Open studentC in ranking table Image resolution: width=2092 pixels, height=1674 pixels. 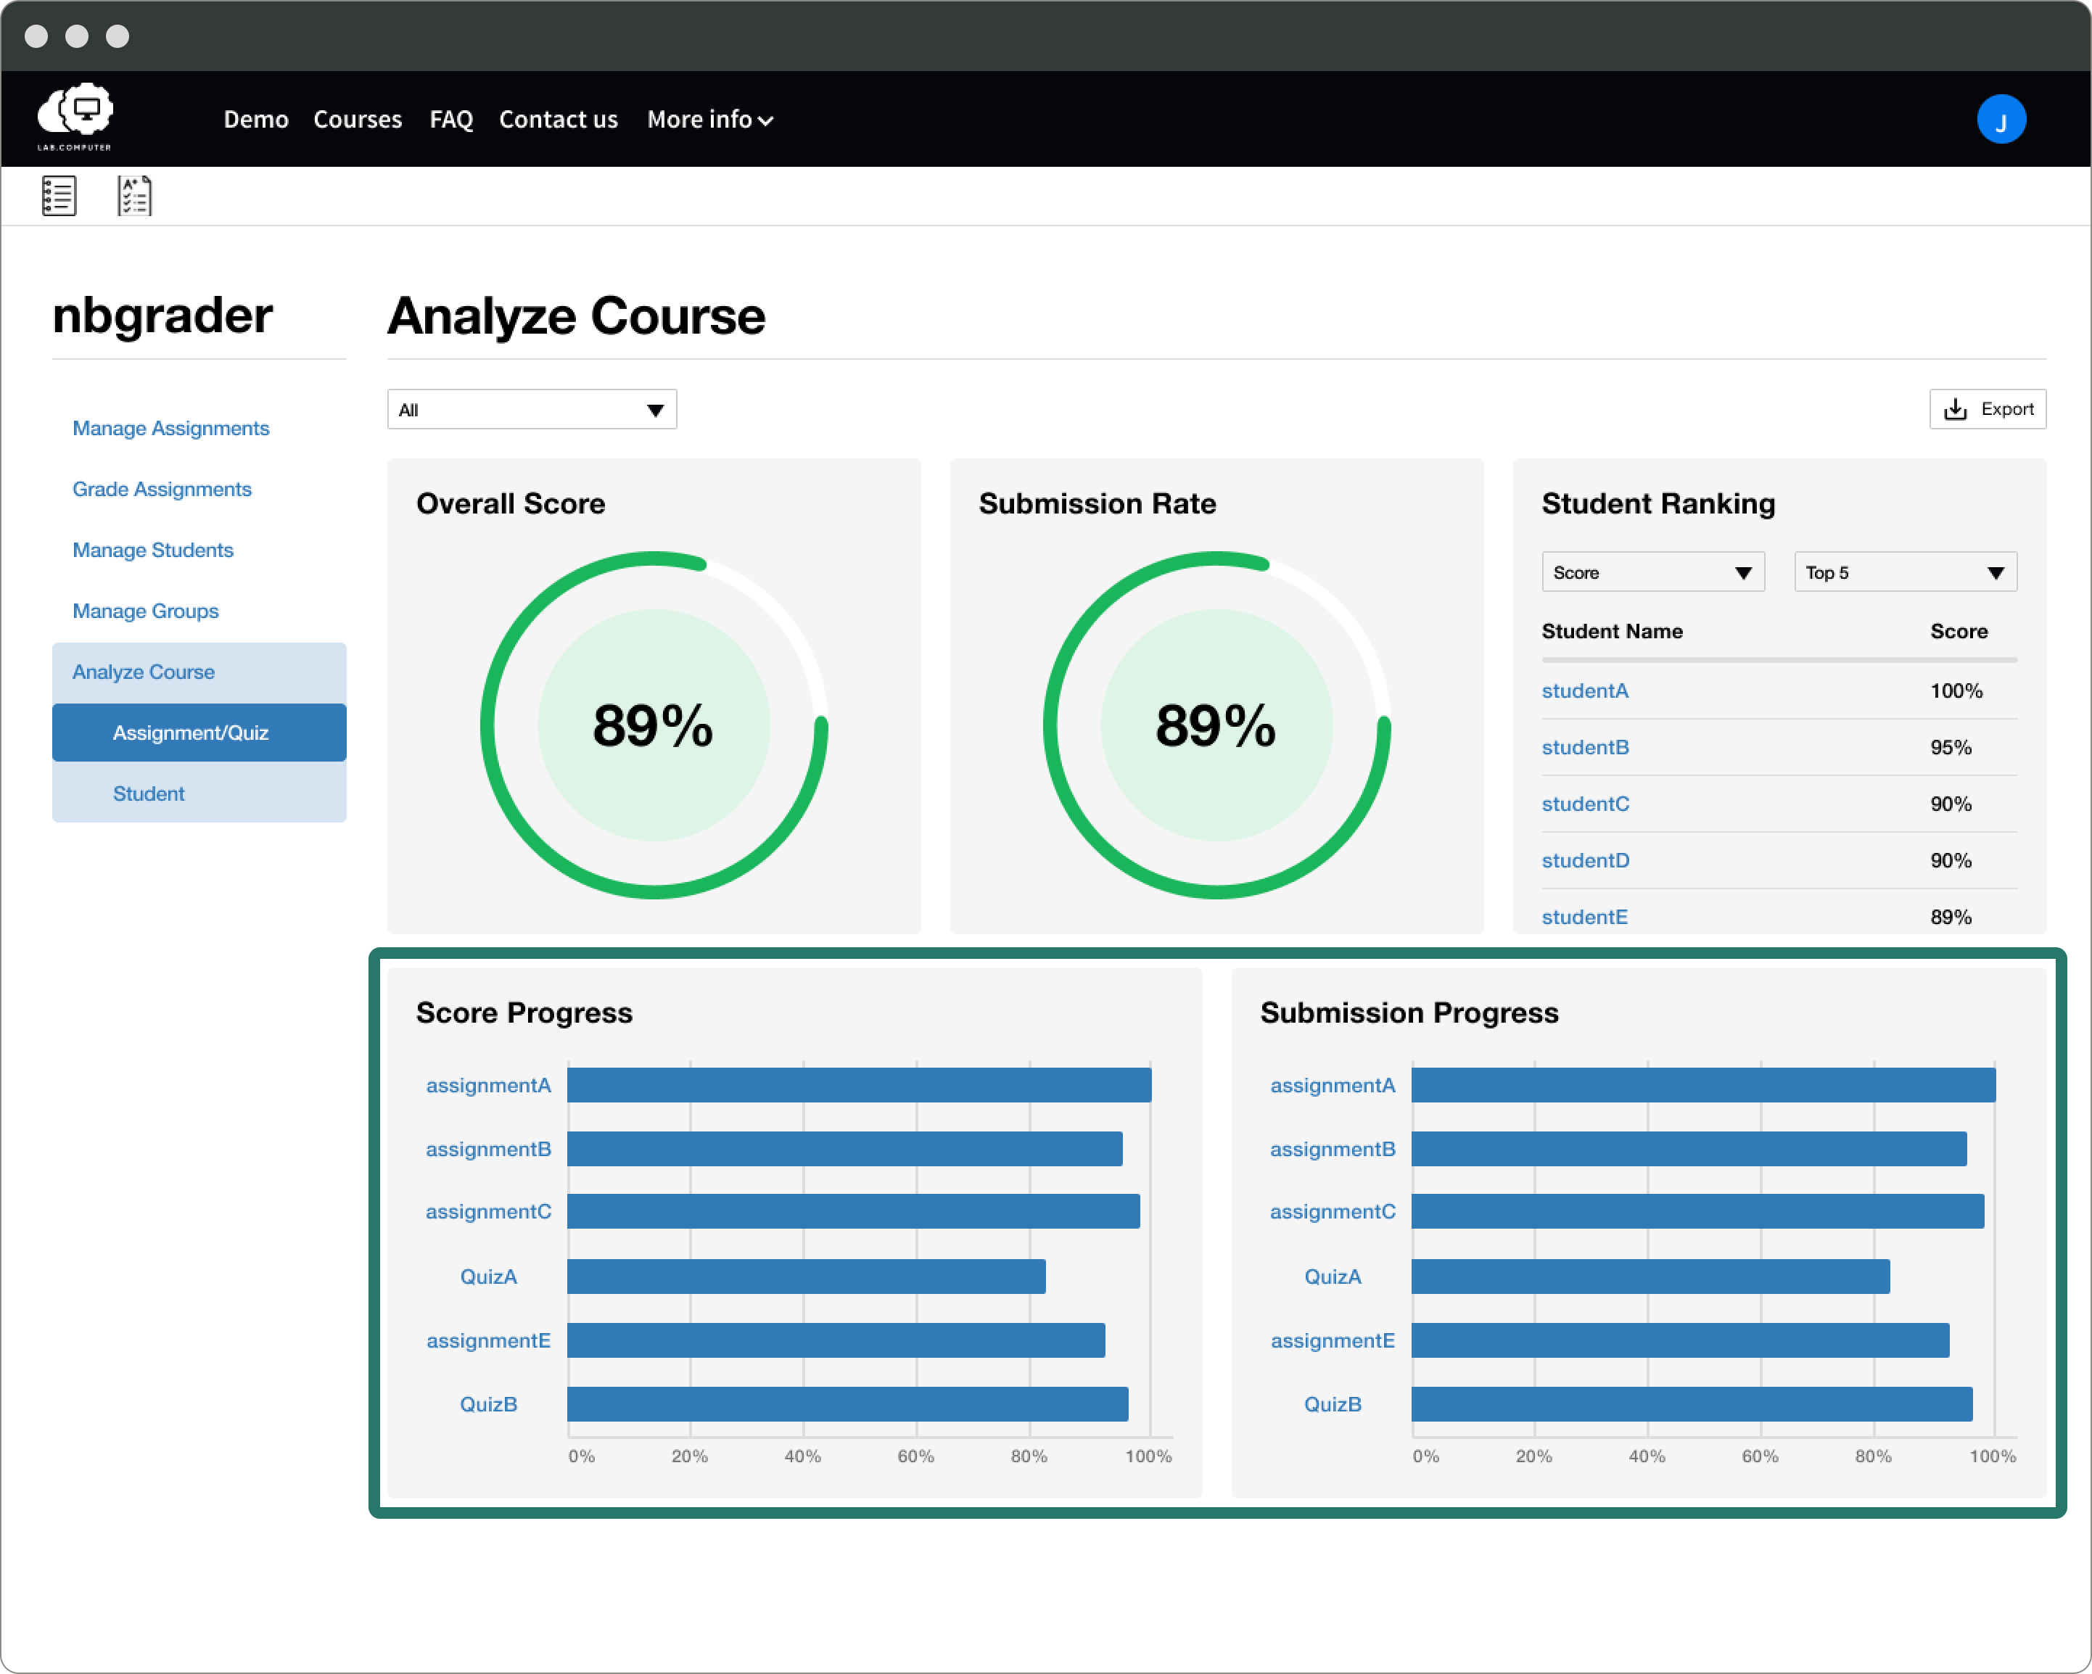pyautogui.click(x=1586, y=804)
